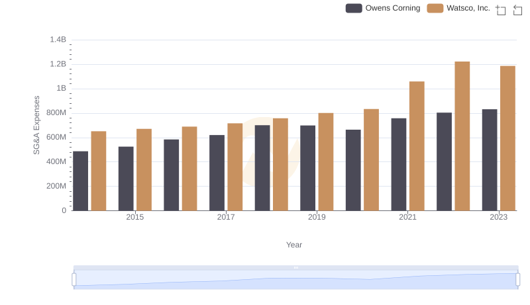Click the Year axis title
530x305 pixels.
[294, 245]
